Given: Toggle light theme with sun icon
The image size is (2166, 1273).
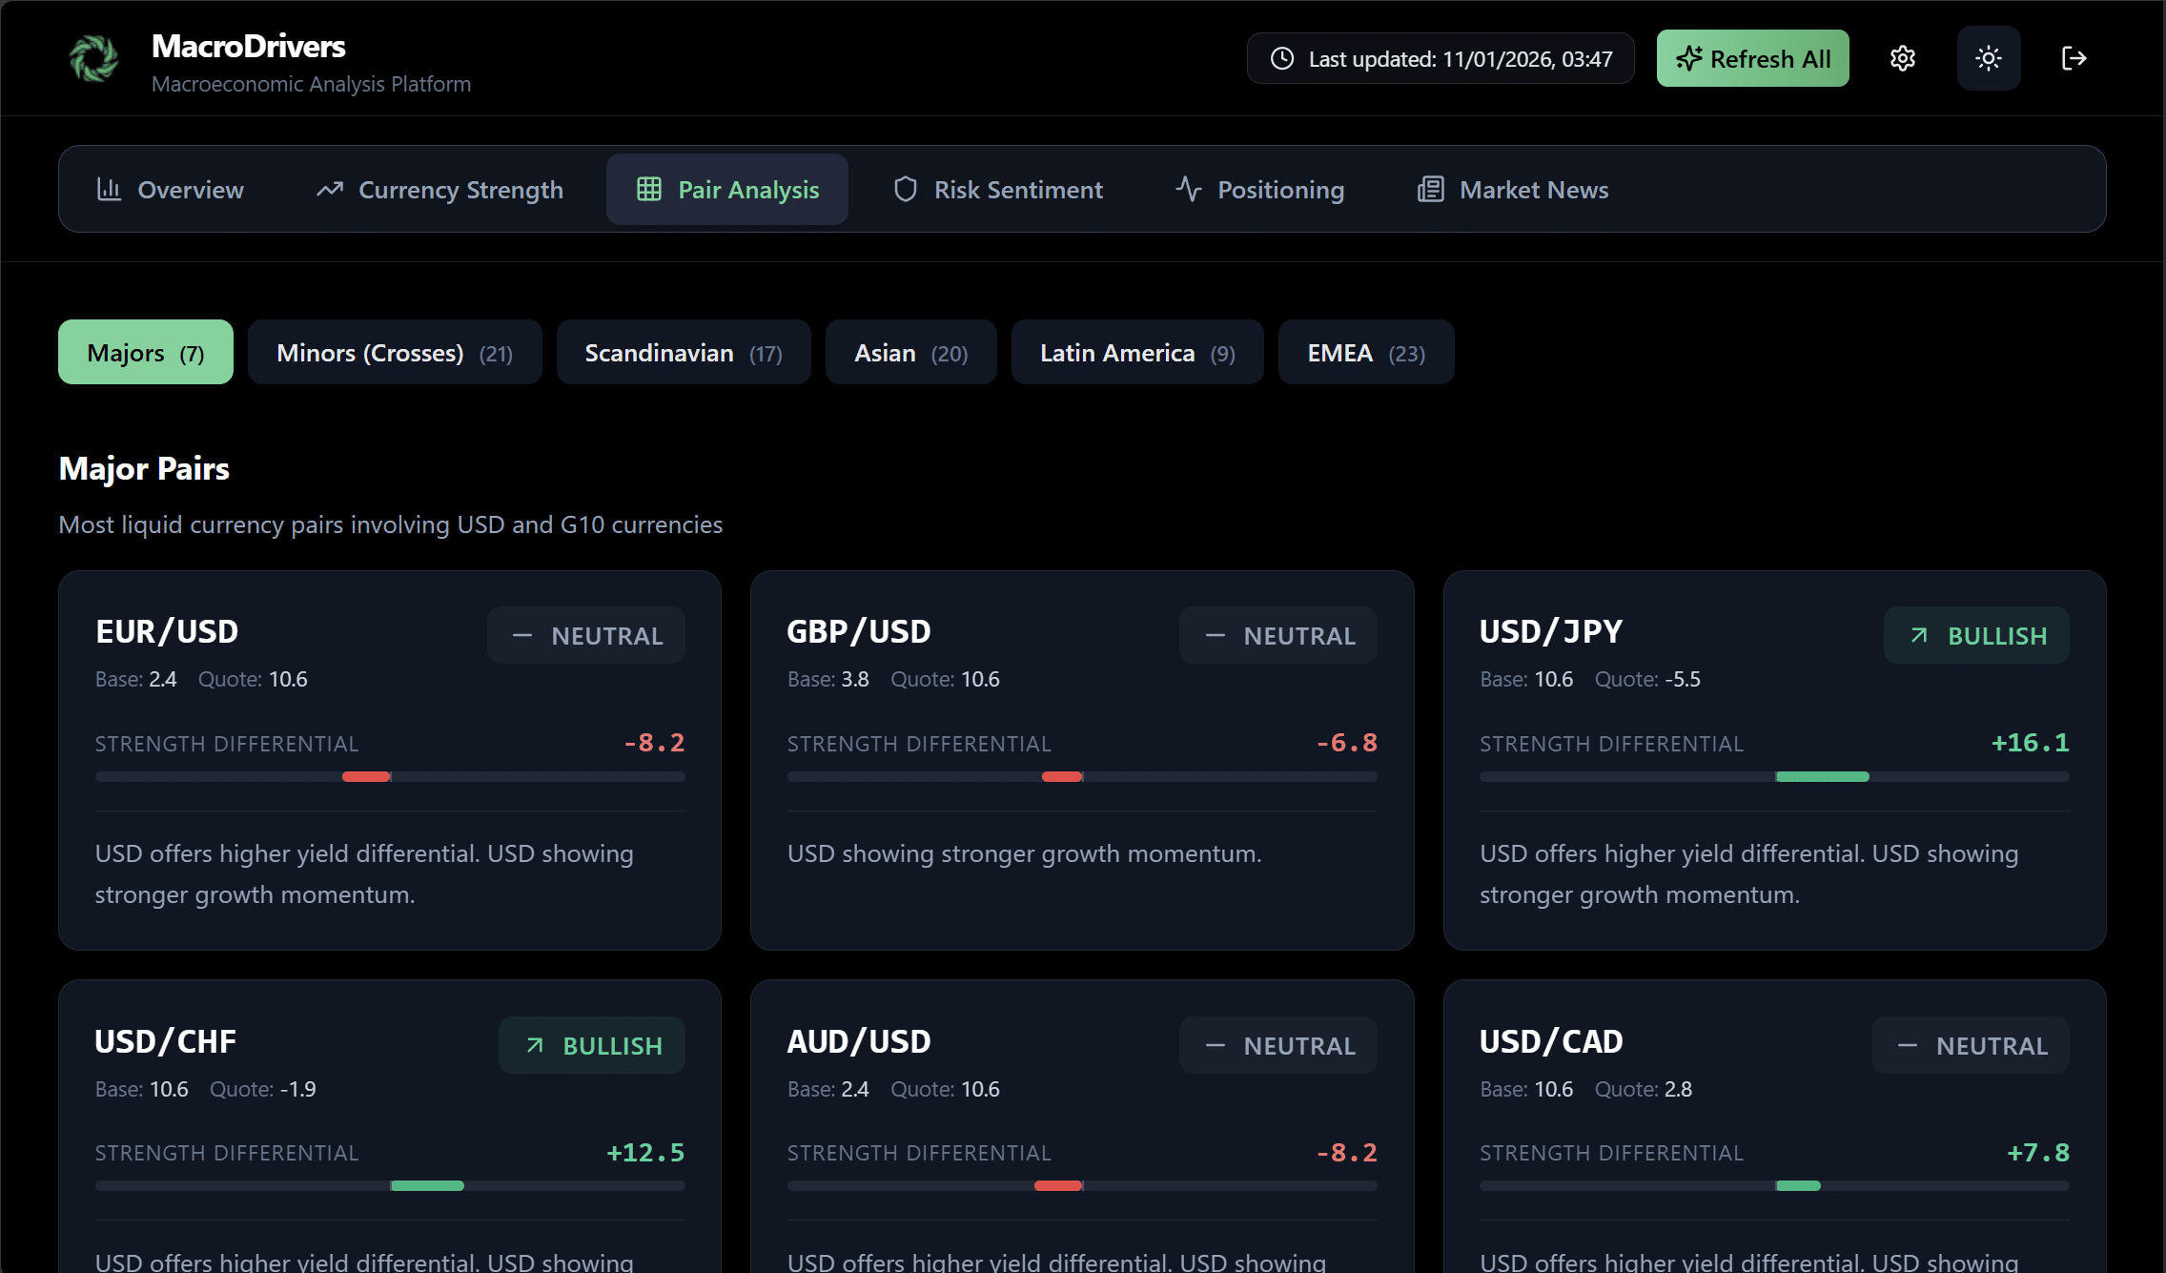Looking at the screenshot, I should coord(1988,58).
